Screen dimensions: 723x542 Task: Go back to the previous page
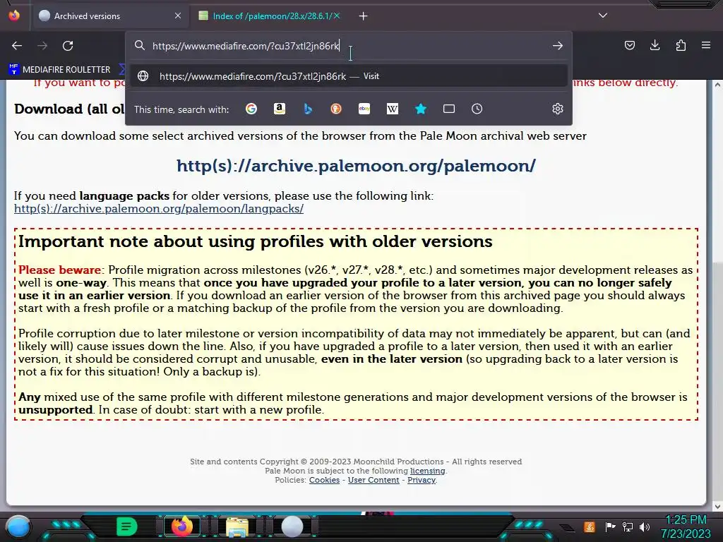point(17,46)
